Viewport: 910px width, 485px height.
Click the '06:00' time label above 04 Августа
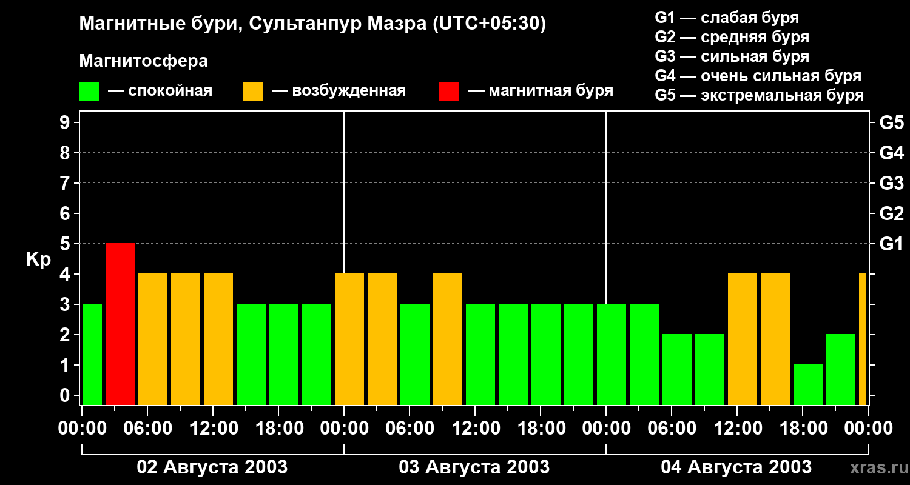click(x=672, y=429)
